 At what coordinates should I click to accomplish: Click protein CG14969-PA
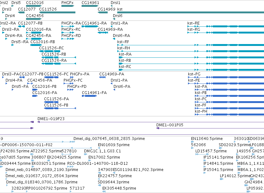[112, 74]
